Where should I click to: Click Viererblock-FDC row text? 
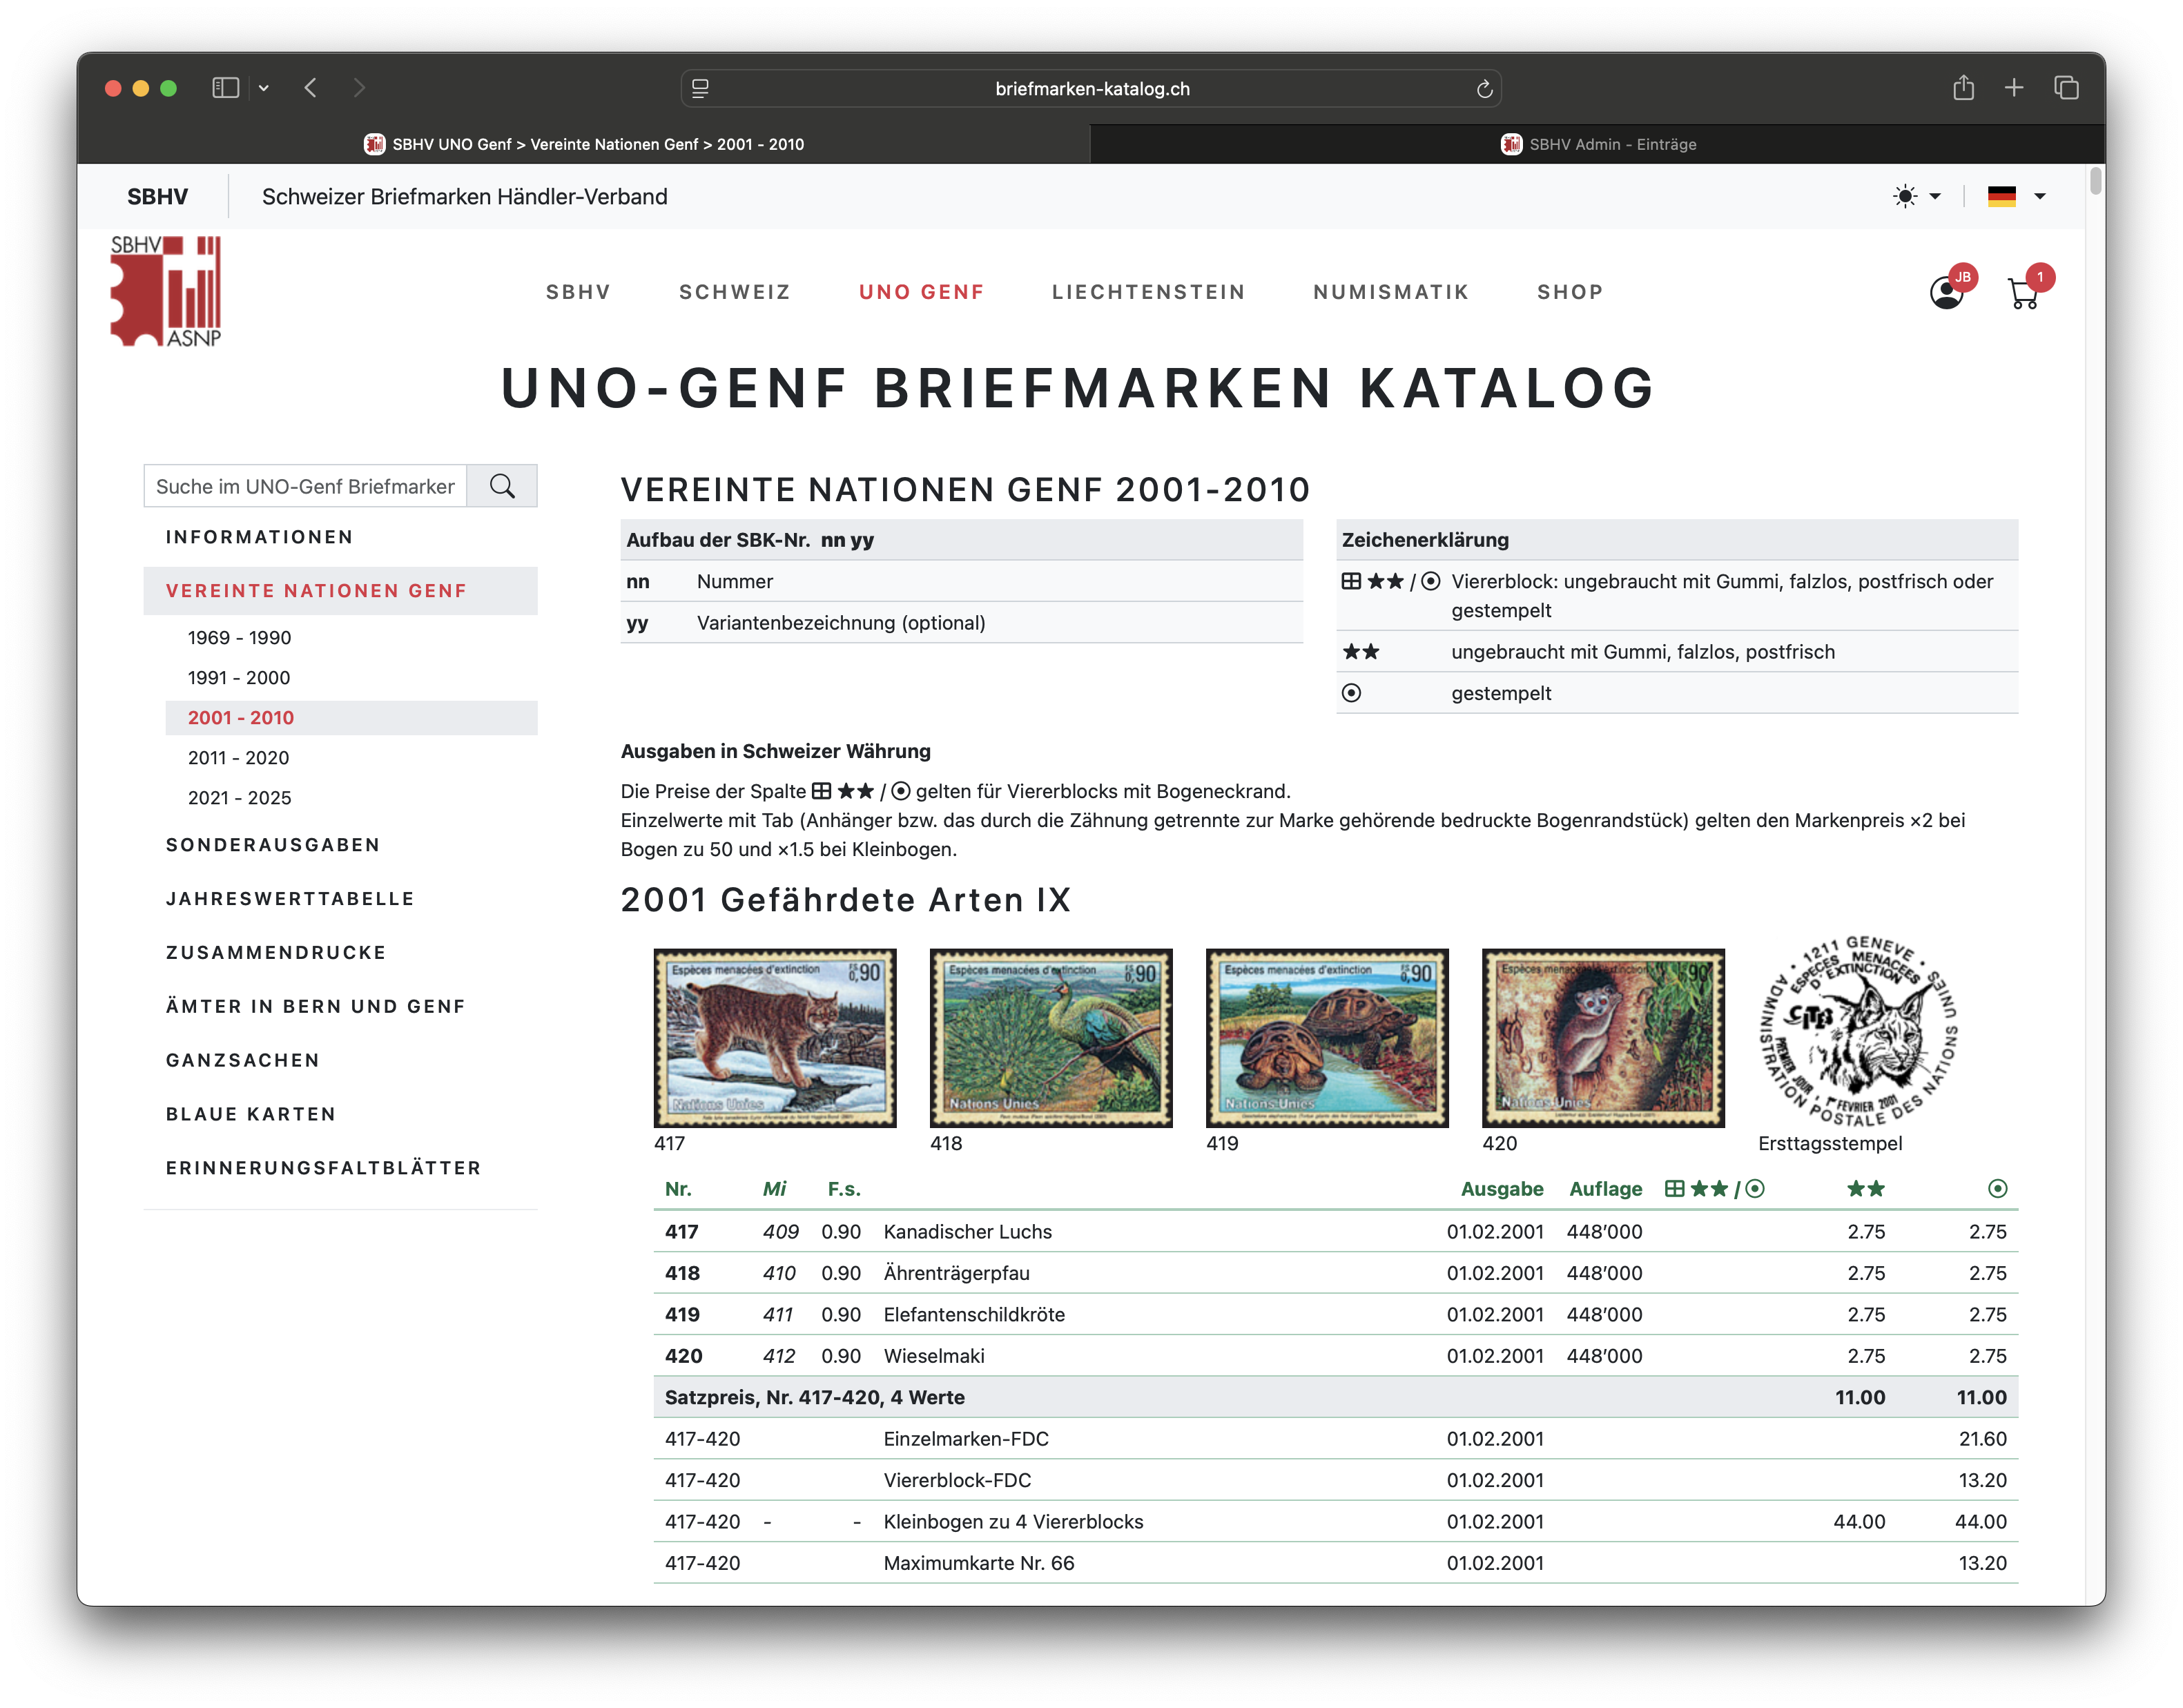pyautogui.click(x=957, y=1480)
